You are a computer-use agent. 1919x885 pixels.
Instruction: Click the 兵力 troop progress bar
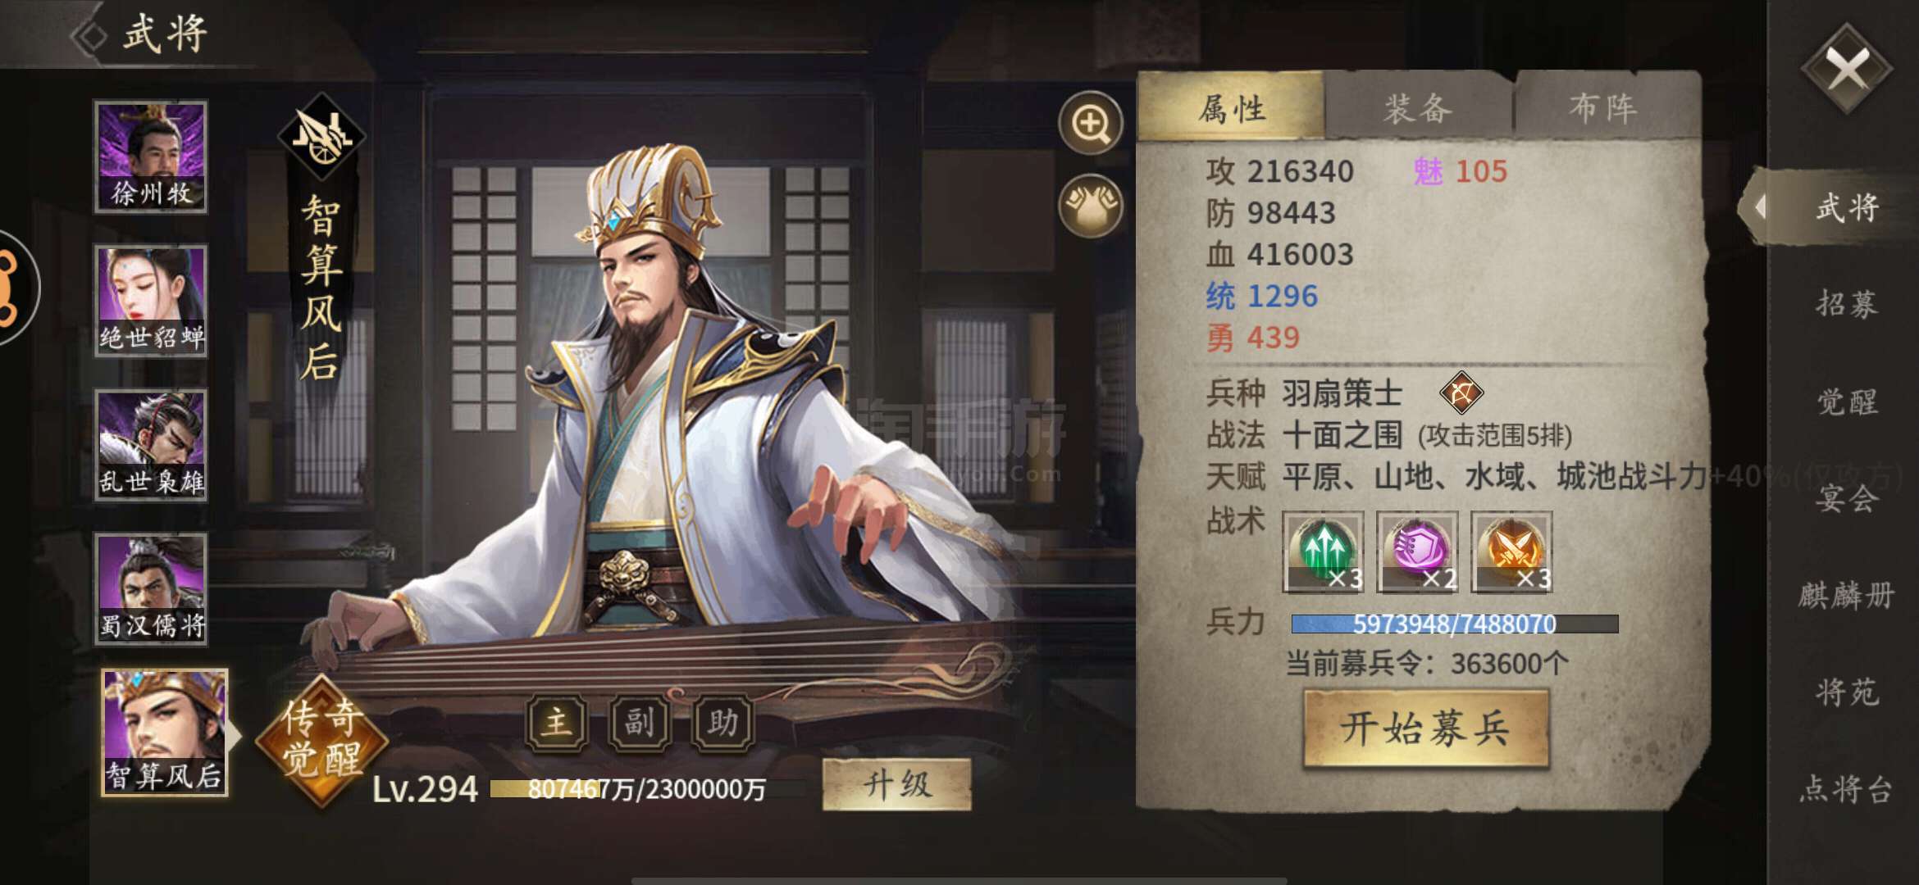[1455, 624]
